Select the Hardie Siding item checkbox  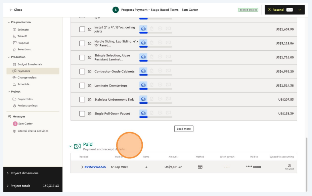click(x=82, y=43)
